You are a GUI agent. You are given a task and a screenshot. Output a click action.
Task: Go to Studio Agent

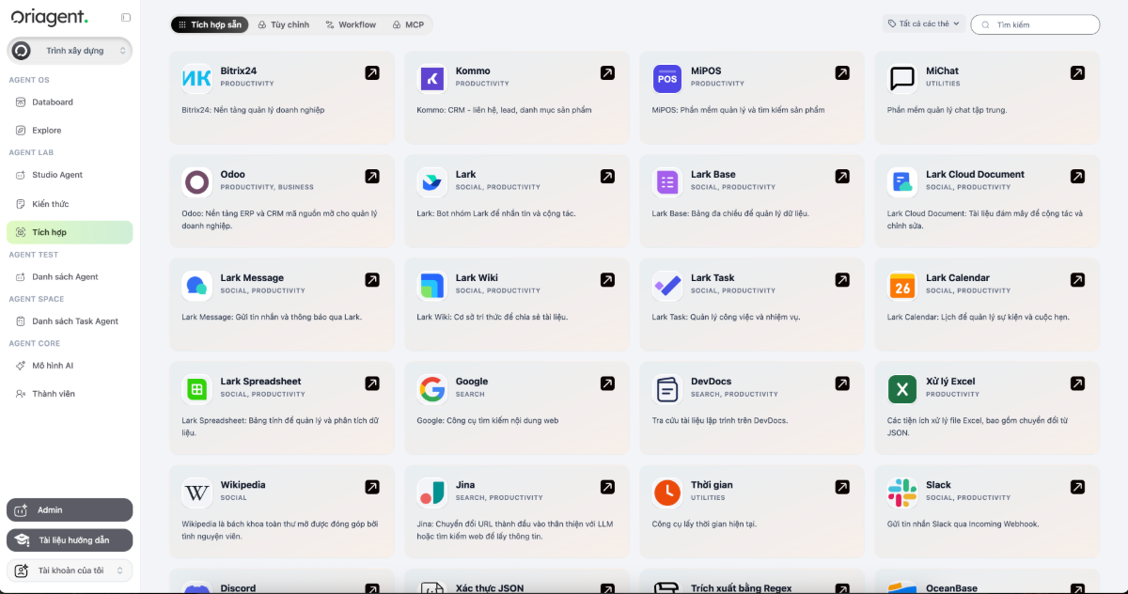point(70,175)
